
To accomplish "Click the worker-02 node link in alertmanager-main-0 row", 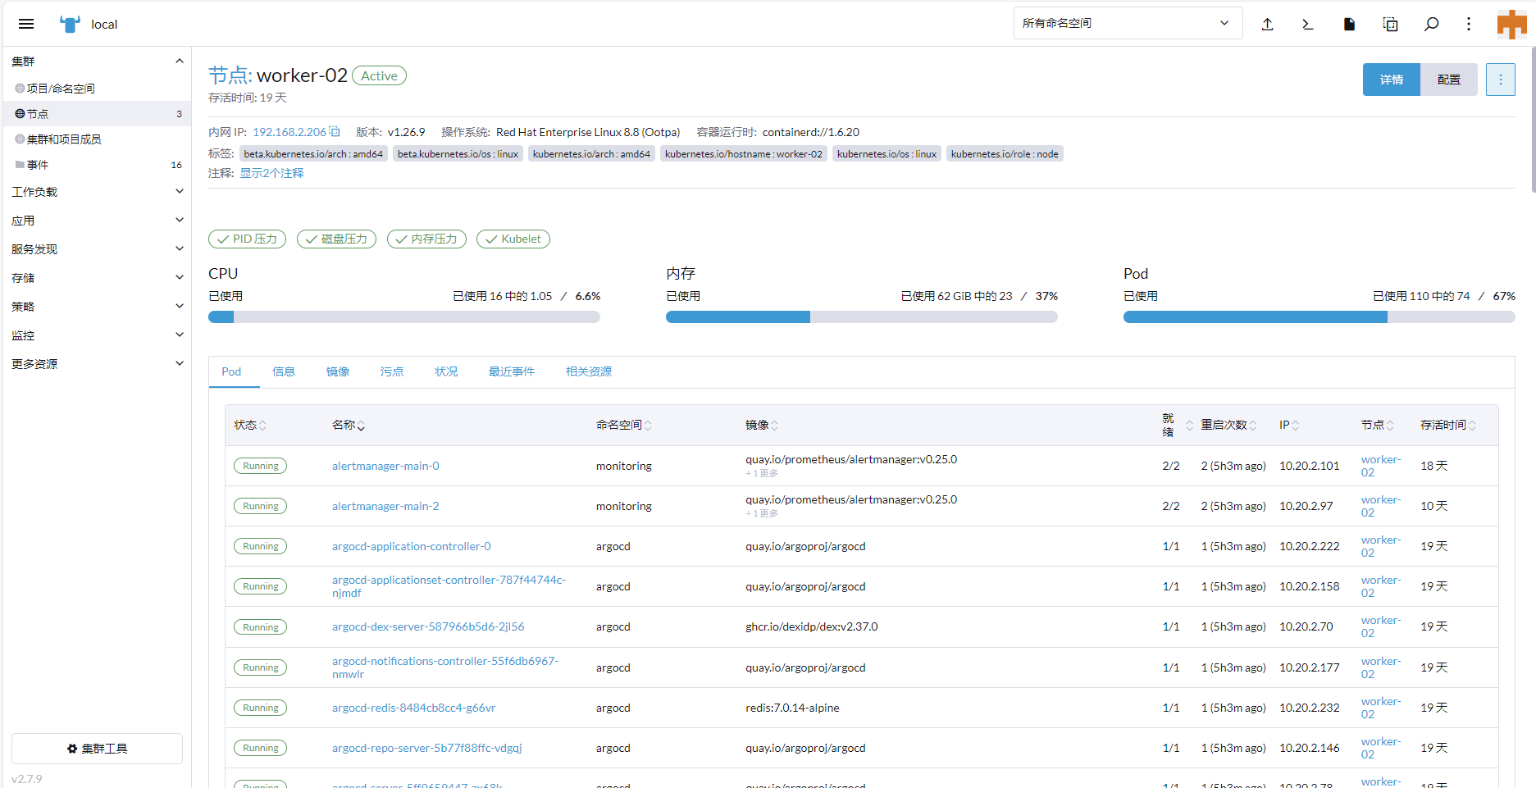I will coord(1381,466).
